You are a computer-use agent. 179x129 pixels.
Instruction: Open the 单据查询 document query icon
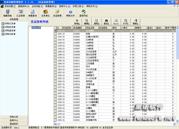point(33,13)
